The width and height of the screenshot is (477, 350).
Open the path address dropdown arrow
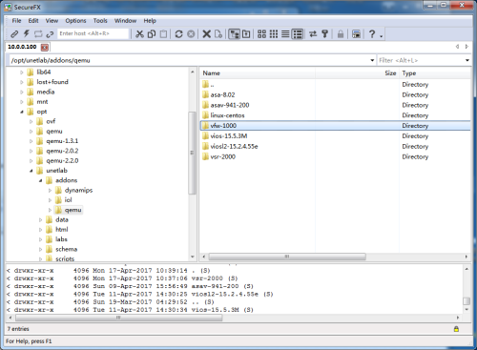pyautogui.click(x=372, y=60)
